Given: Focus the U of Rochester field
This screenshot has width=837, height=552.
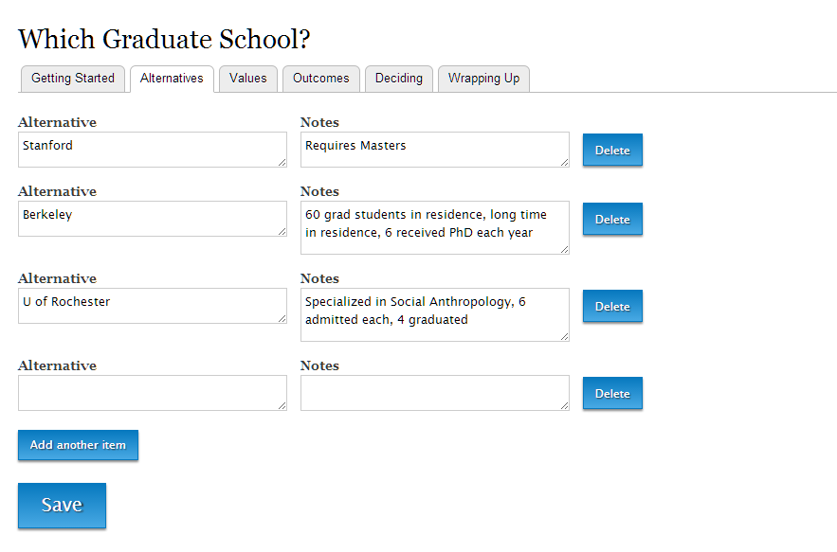Looking at the screenshot, I should [153, 306].
